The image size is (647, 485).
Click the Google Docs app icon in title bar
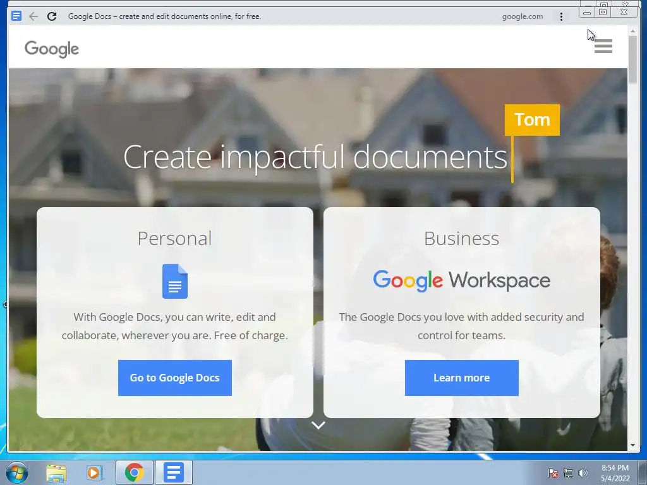(x=16, y=16)
